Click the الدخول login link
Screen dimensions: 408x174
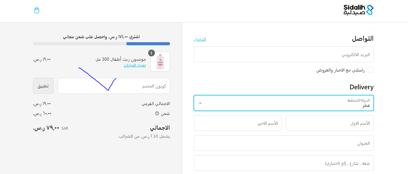[x=200, y=39]
